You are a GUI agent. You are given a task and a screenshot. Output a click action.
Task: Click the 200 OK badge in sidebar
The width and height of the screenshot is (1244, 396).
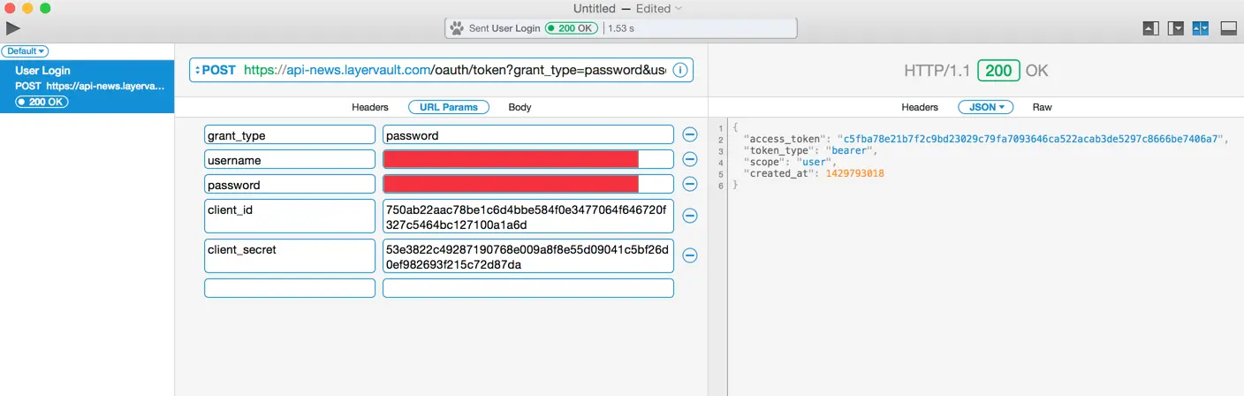pyautogui.click(x=42, y=102)
